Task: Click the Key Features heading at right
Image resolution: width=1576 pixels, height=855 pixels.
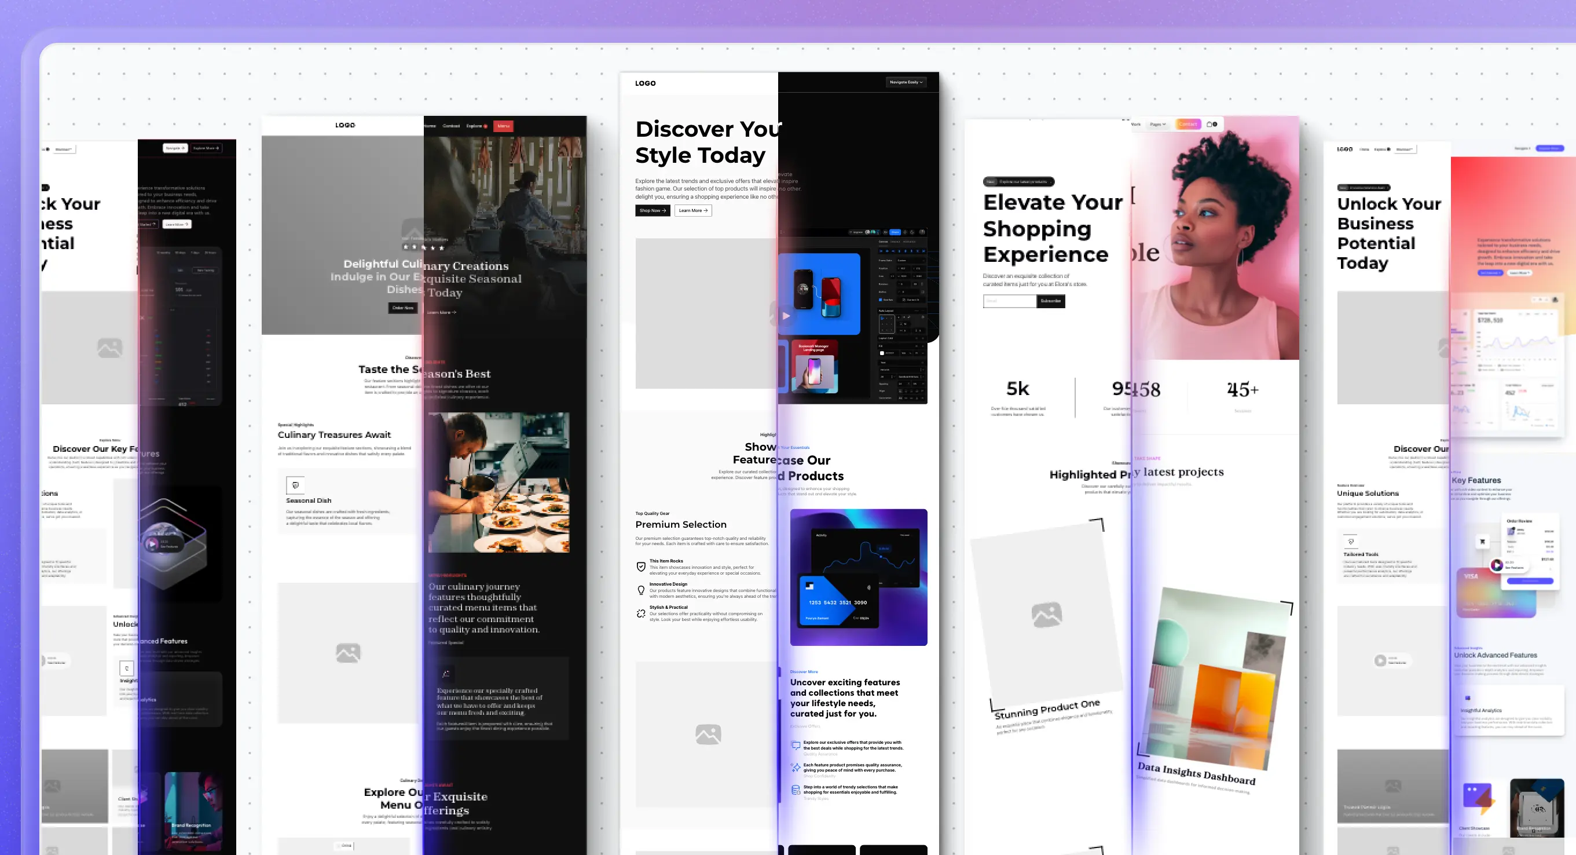Action: [1476, 480]
